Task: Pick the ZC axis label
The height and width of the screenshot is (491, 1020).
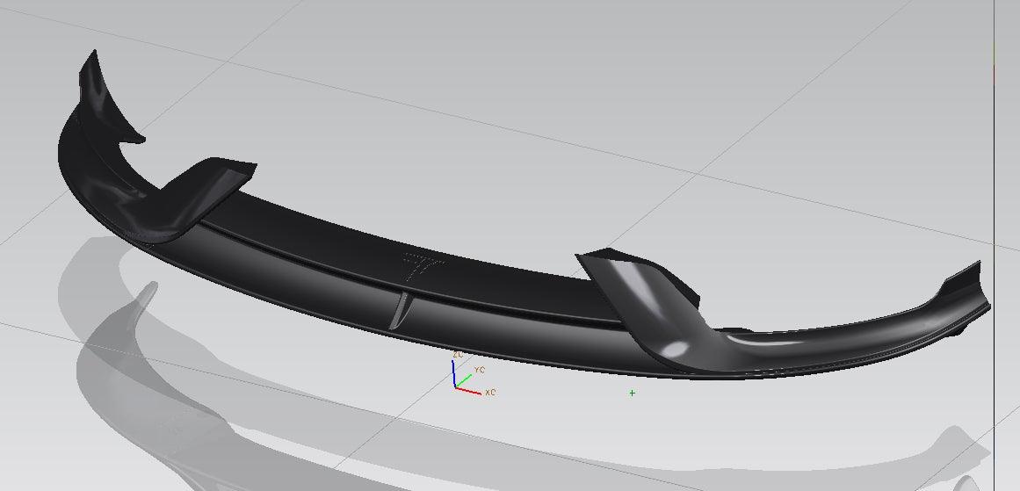Action: [x=458, y=354]
